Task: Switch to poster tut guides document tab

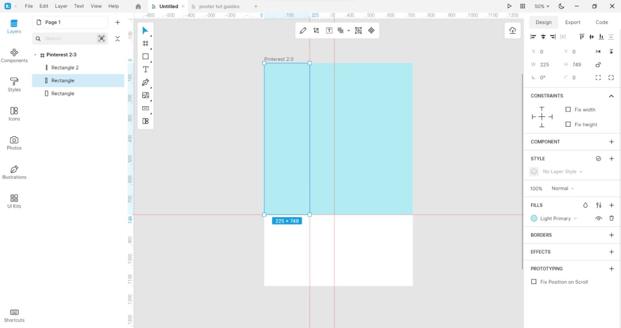Action: tap(219, 6)
